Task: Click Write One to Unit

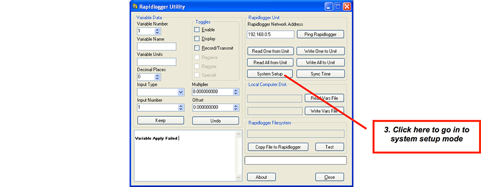Action: coord(320,51)
